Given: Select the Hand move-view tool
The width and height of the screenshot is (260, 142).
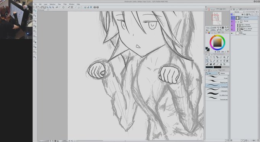Looking at the screenshot, I should pyautogui.click(x=211, y=57).
